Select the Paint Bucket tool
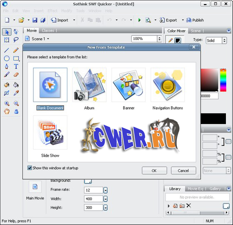 click(16, 85)
